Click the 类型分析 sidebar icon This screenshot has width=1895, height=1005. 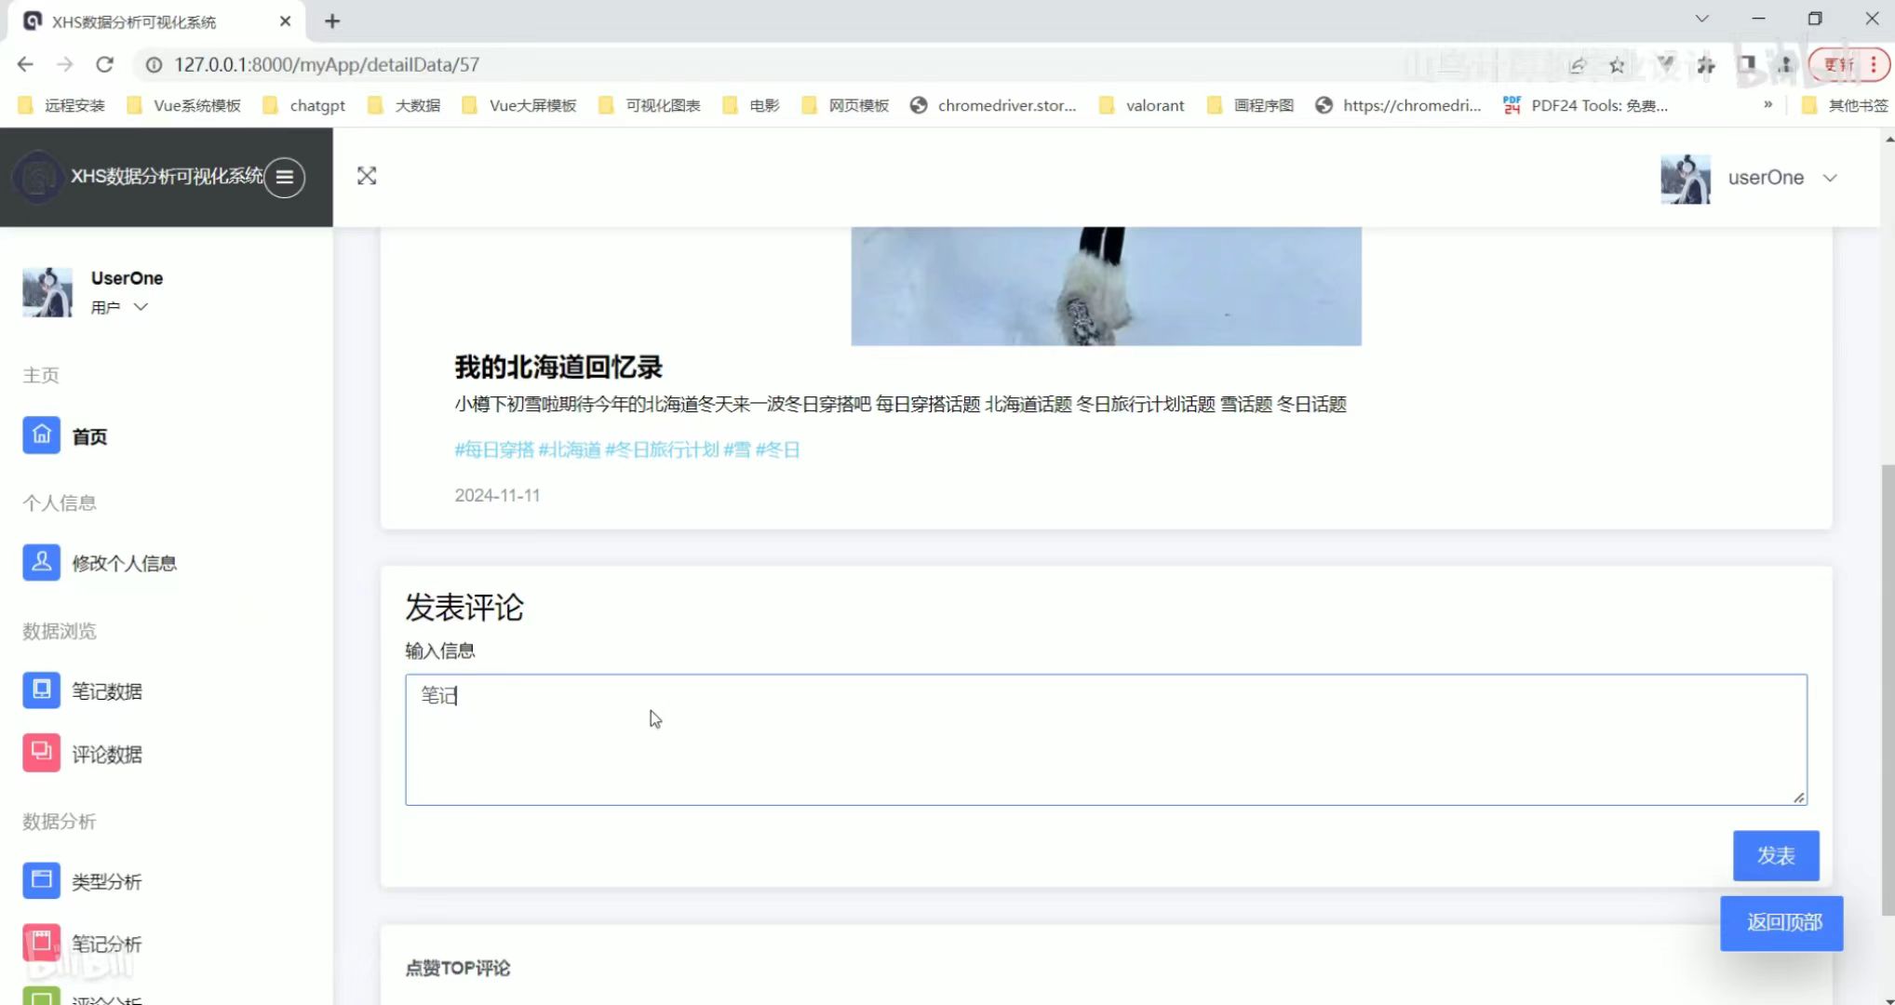point(41,880)
